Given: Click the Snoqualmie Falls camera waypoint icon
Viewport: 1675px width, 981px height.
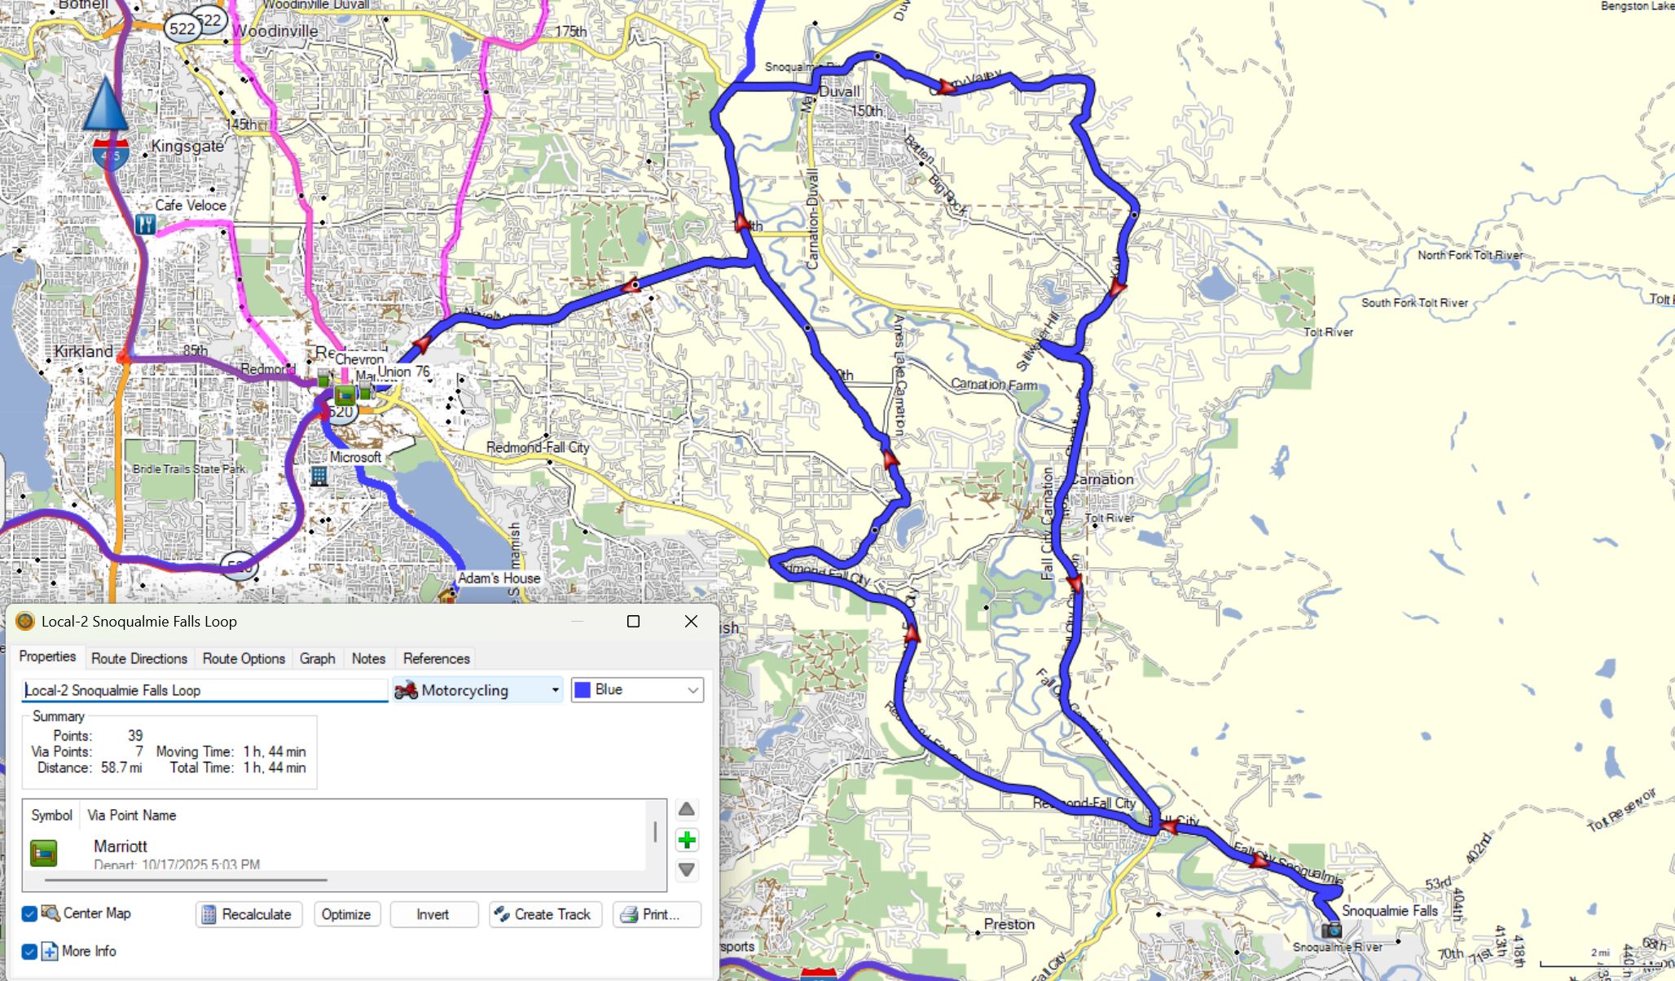Looking at the screenshot, I should (1331, 930).
